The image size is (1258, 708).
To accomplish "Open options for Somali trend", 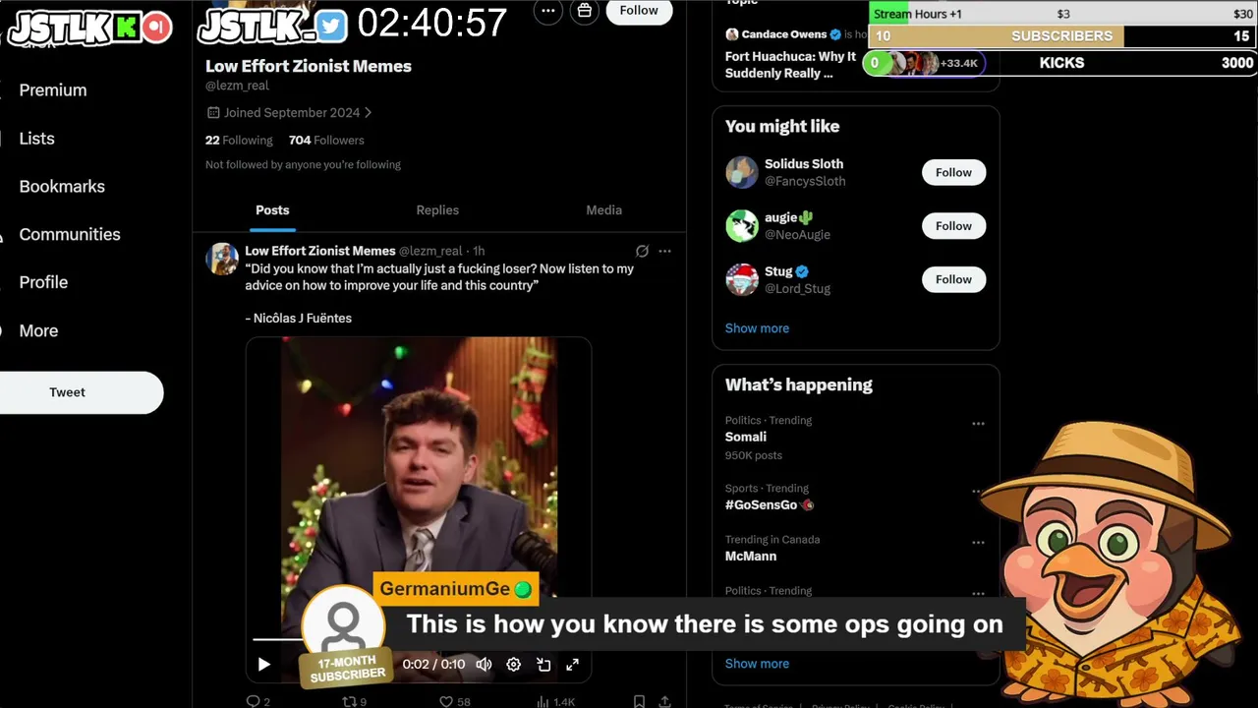I will 978,424.
